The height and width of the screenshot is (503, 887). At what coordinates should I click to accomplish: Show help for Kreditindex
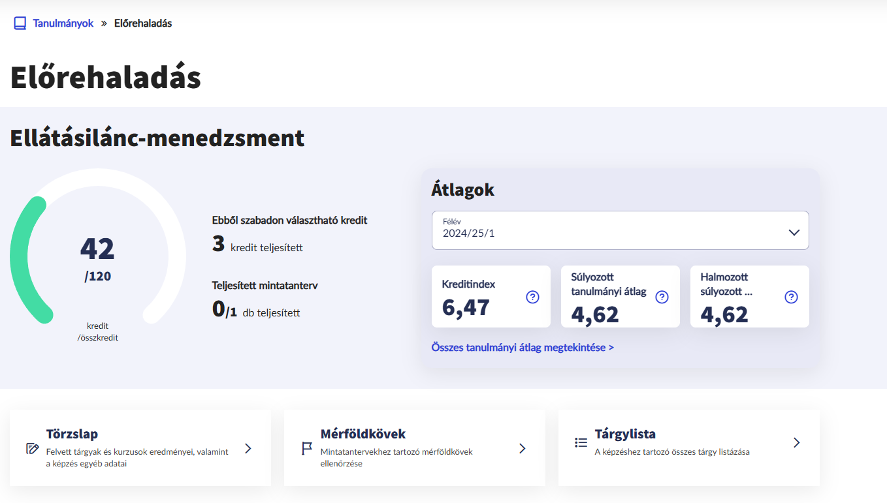coord(532,297)
